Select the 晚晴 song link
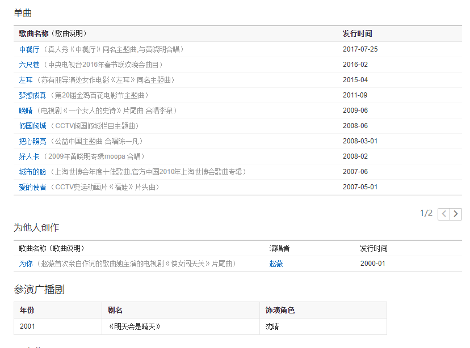 point(26,111)
